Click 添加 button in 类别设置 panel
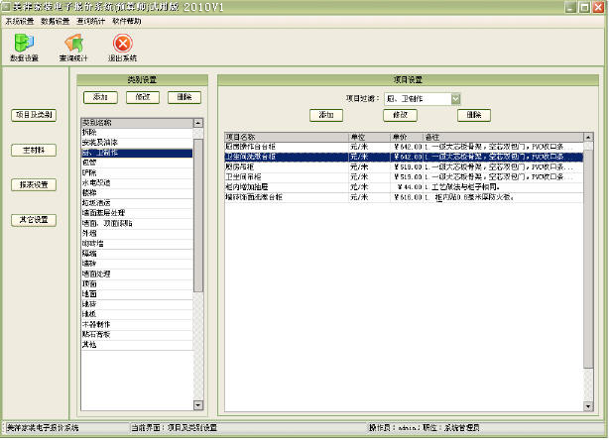The image size is (609, 440). (100, 97)
